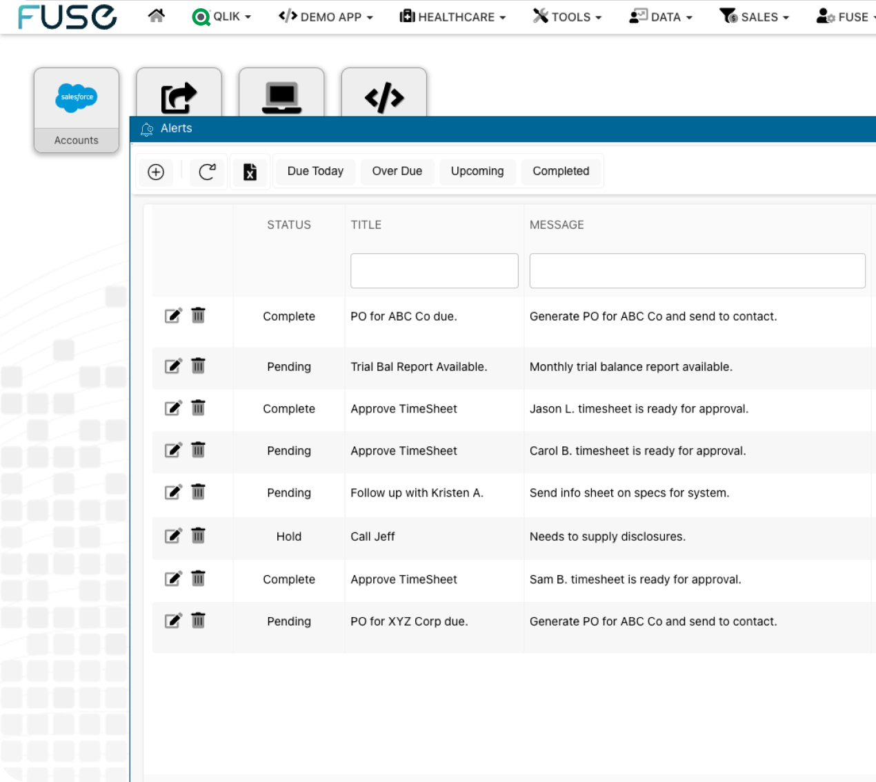Screen dimensions: 876x782
Task: Delete the Trial Bal Report Available alert
Action: 198,365
